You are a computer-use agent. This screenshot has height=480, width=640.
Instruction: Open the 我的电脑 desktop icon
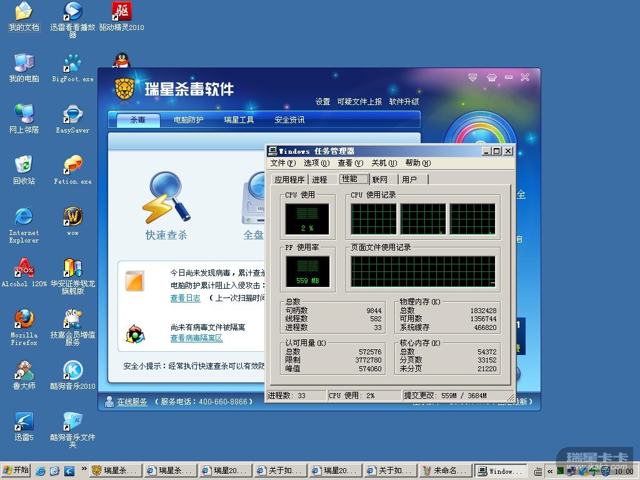coord(24,67)
